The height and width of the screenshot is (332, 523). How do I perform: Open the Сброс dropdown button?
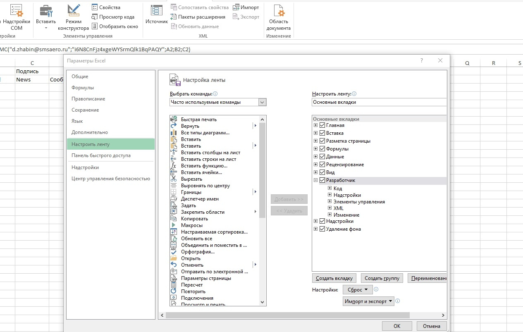[x=358, y=290]
